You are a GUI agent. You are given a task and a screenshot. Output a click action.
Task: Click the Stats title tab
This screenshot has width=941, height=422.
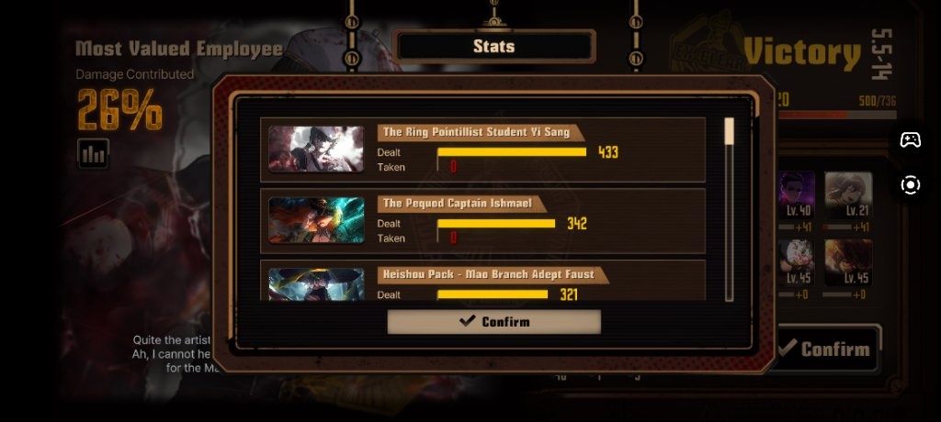(493, 46)
